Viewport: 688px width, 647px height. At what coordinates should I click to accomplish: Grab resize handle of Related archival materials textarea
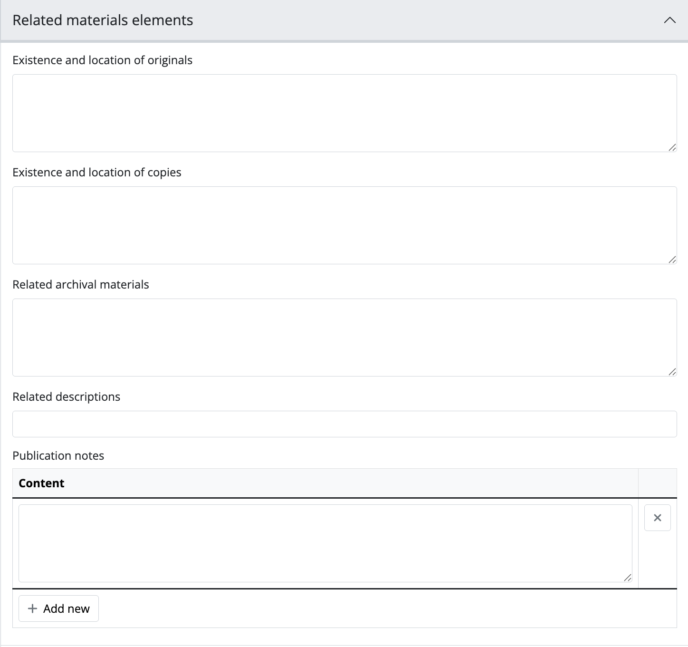click(672, 372)
